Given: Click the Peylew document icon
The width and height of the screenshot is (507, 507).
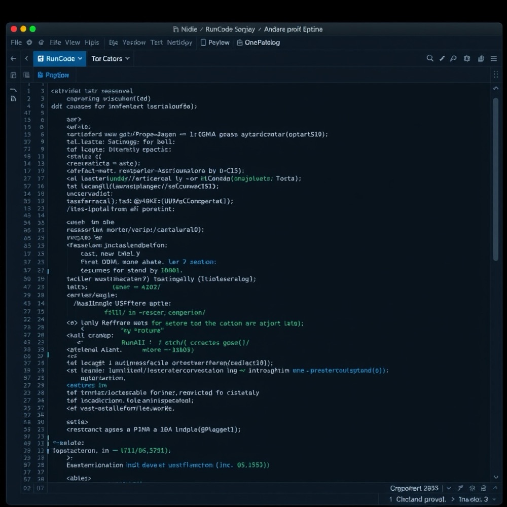Looking at the screenshot, I should coord(203,43).
